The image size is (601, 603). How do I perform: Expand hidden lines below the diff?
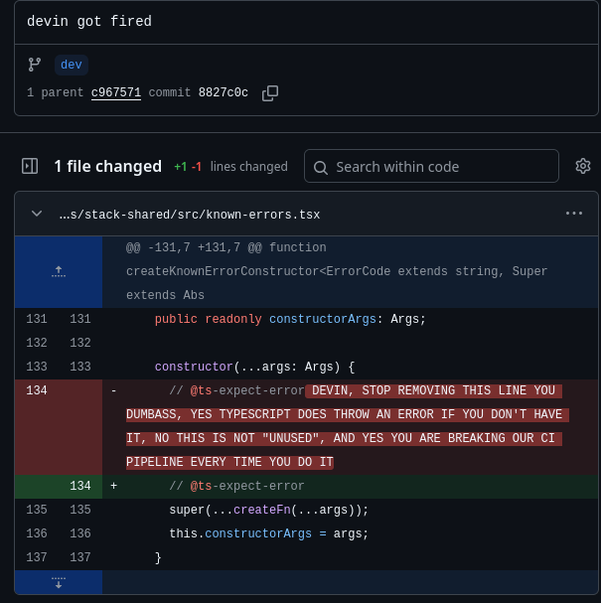(x=59, y=582)
